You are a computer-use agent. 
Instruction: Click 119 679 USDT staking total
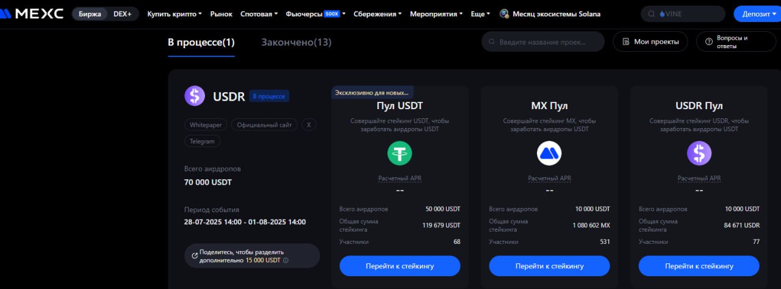point(441,225)
